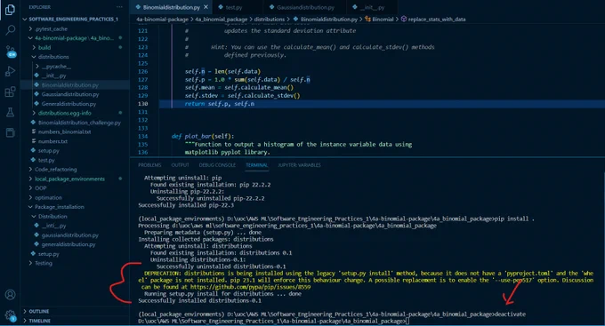Image resolution: width=605 pixels, height=326 pixels.
Task: Open the Manage gear settings icon
Action: pos(10,315)
